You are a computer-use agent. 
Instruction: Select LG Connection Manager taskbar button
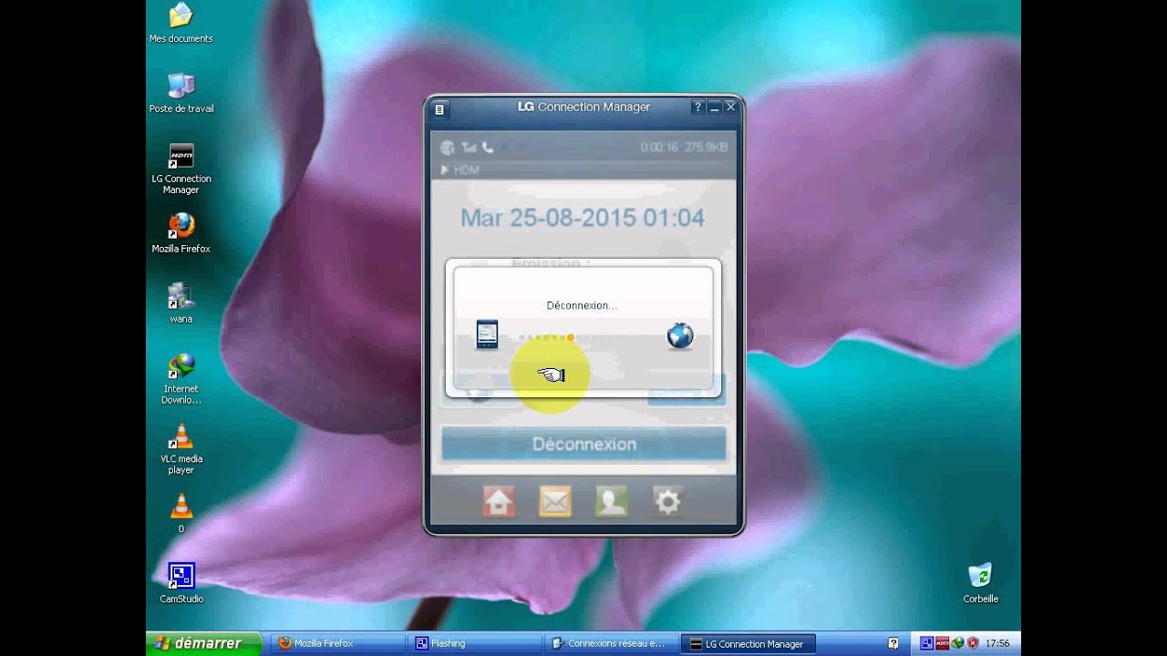(748, 643)
